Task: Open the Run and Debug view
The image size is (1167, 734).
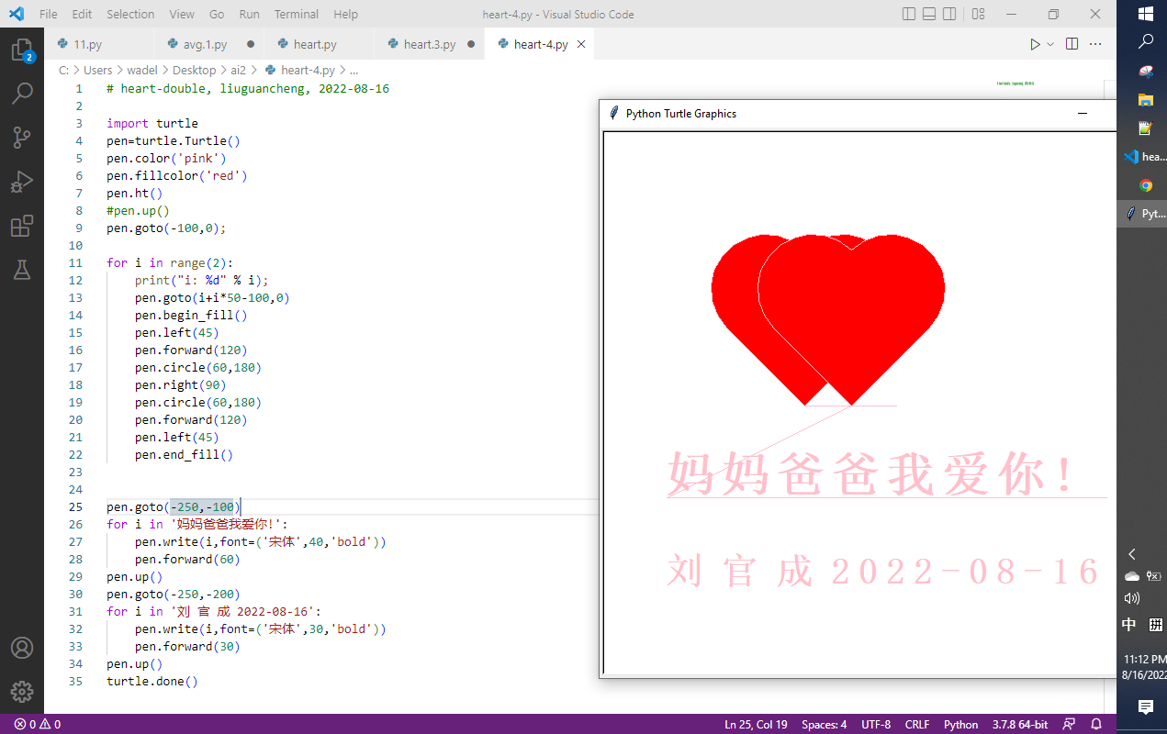Action: coord(22,182)
